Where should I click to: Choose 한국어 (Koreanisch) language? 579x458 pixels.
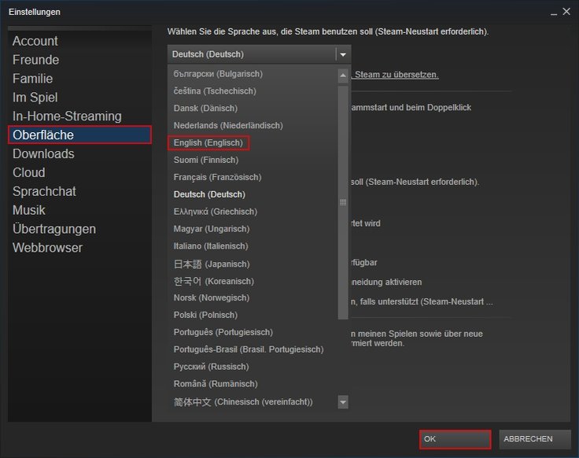click(253, 281)
